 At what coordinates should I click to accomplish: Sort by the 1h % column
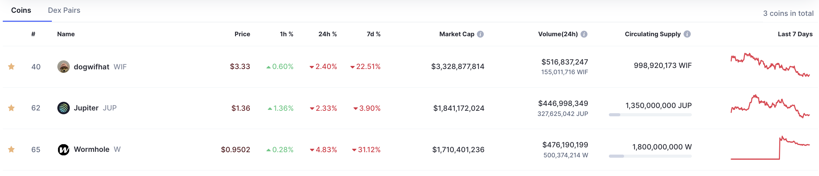286,34
